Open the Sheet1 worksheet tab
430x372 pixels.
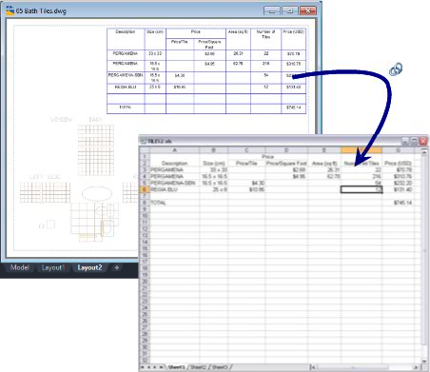pos(176,367)
